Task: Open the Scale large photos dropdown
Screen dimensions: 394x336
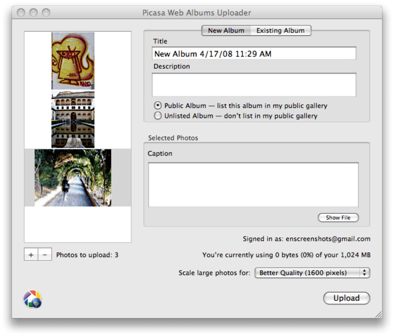Action: [x=312, y=273]
